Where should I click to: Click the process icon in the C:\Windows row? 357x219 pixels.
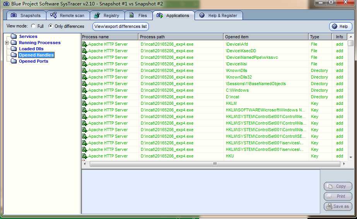pos(84,91)
